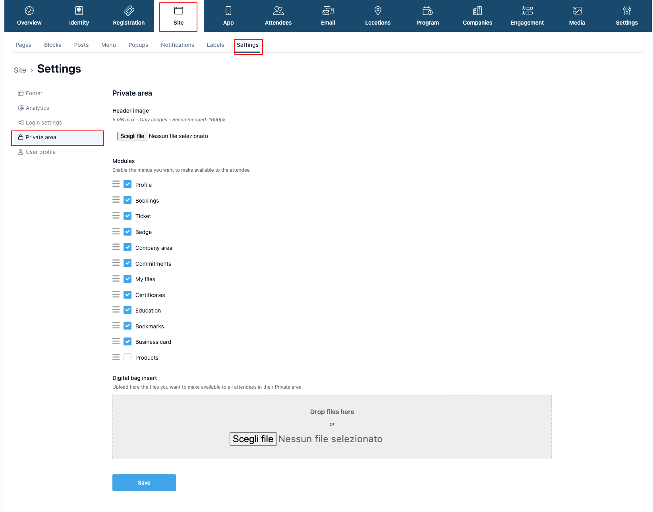
Task: Click the Footer layout icon in sidebar
Action: click(x=21, y=93)
